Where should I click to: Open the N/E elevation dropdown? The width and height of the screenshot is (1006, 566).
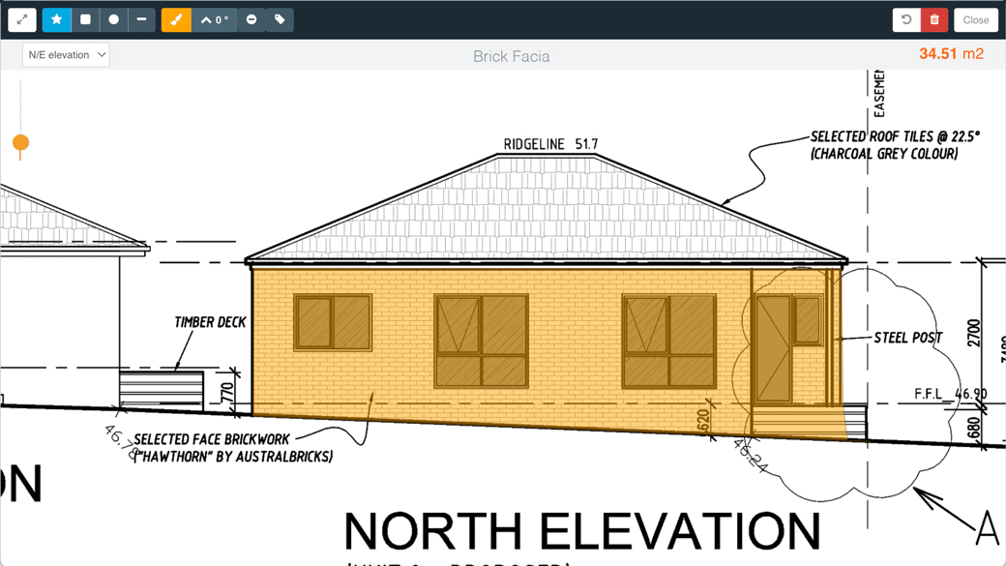tap(65, 54)
